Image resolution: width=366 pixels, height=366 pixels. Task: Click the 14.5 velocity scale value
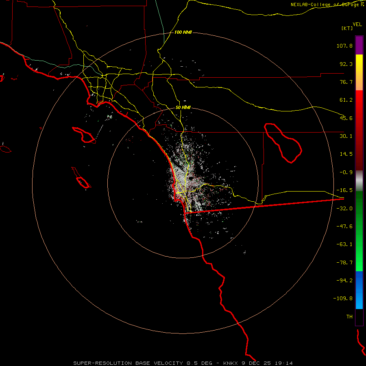[346, 154]
